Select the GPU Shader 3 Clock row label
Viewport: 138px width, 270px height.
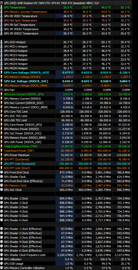pyautogui.click(x=16, y=207)
